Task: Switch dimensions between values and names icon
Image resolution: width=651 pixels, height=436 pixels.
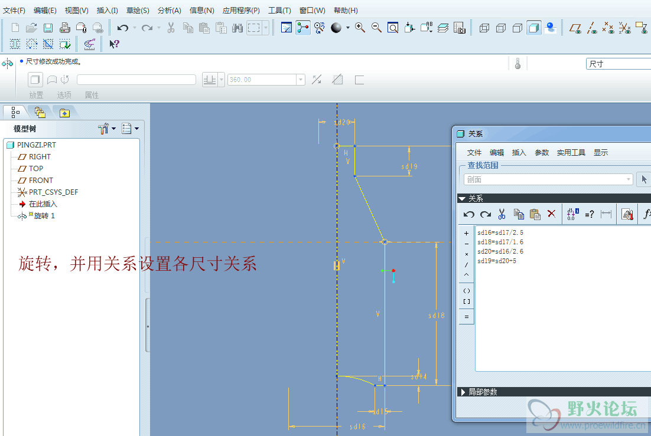Action: tap(572, 214)
